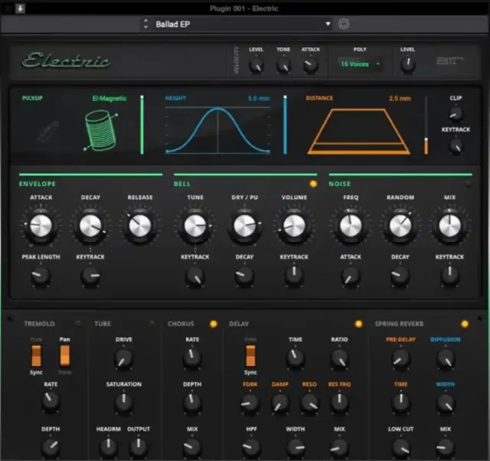Click the Velocity Level knob

point(256,66)
